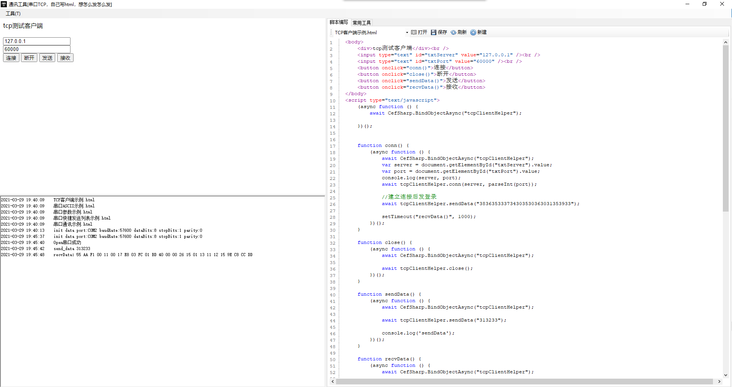Screen dimensions: 732x387
Task: Click the toolbar drag grip handle
Action: (x=331, y=33)
